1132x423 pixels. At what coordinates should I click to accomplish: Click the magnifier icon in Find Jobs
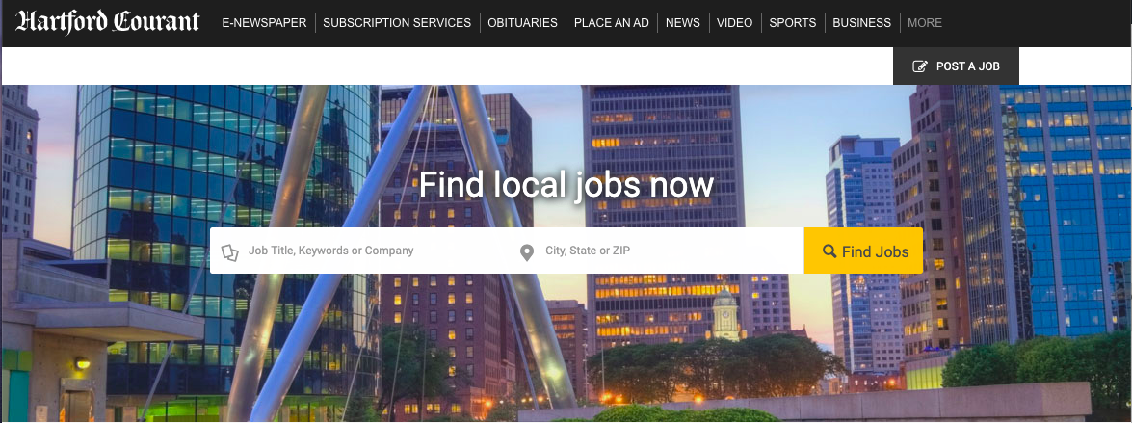point(829,251)
